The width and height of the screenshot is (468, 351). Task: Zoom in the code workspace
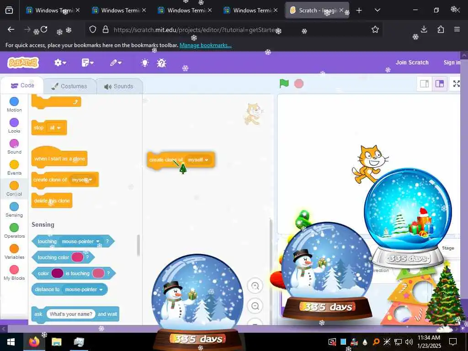[x=255, y=286]
